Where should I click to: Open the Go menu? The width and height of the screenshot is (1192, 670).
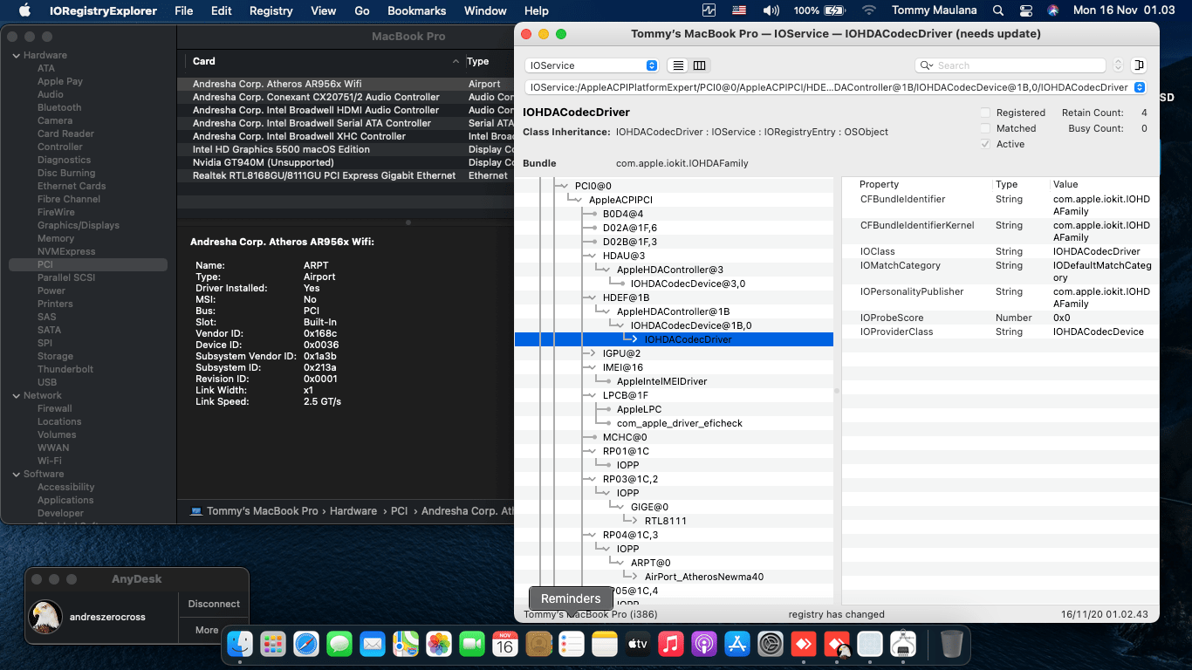coord(362,10)
